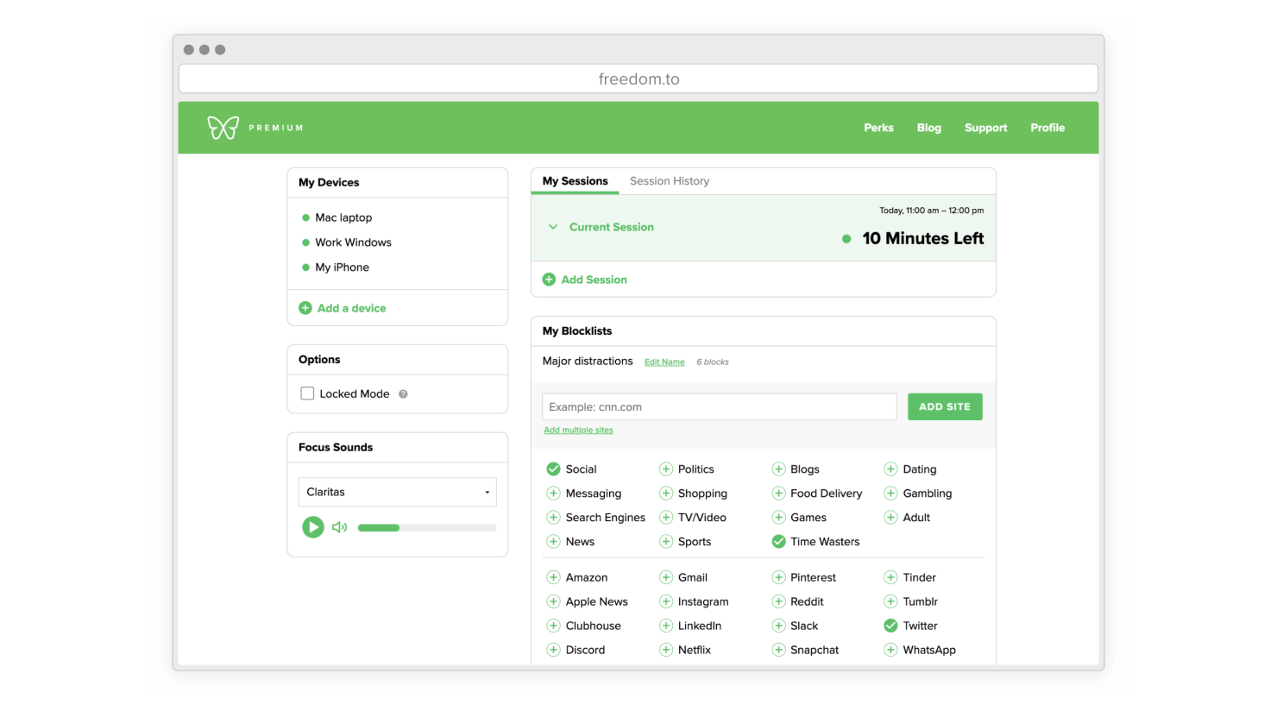The width and height of the screenshot is (1277, 711).
Task: Click the plus icon beside Add a device
Action: pyautogui.click(x=305, y=308)
